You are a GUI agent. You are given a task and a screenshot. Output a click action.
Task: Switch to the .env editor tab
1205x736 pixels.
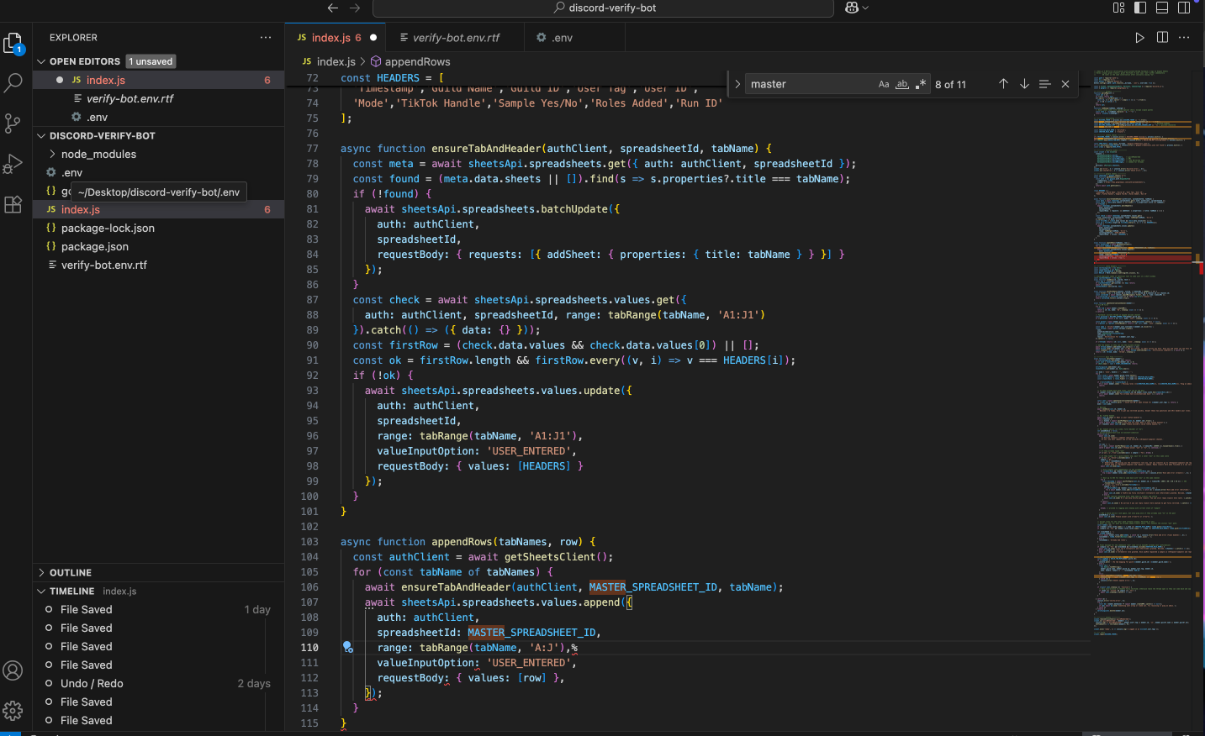click(562, 38)
